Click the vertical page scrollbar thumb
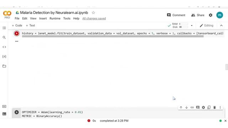This screenshot has width=228, height=128. click(x=227, y=67)
